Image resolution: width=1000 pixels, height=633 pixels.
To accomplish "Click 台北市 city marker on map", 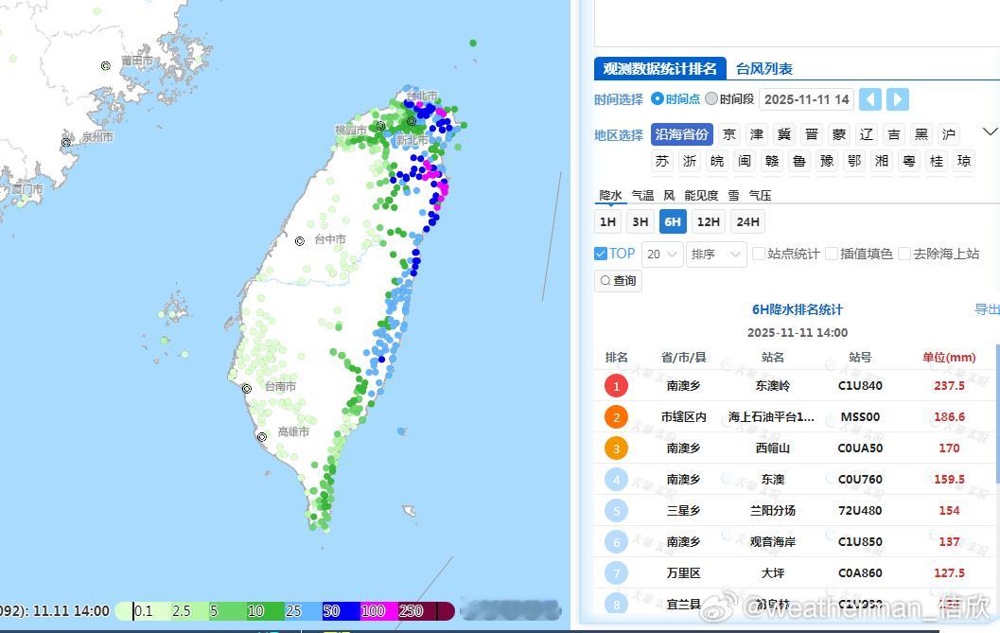I will (412, 121).
